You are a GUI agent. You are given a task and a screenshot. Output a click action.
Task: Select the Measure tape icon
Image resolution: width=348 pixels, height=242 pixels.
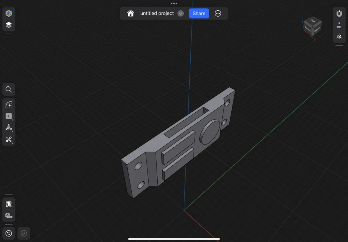(x=9, y=215)
